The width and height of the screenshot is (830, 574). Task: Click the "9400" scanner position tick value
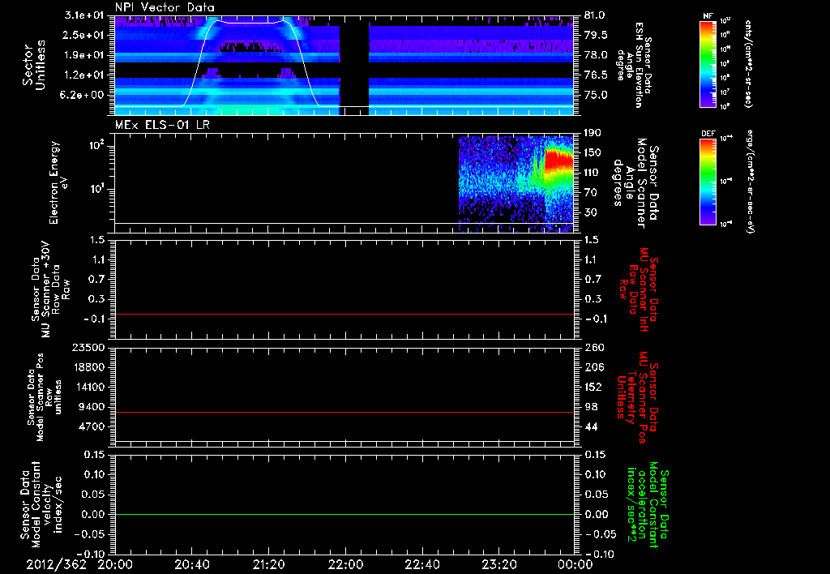91,407
